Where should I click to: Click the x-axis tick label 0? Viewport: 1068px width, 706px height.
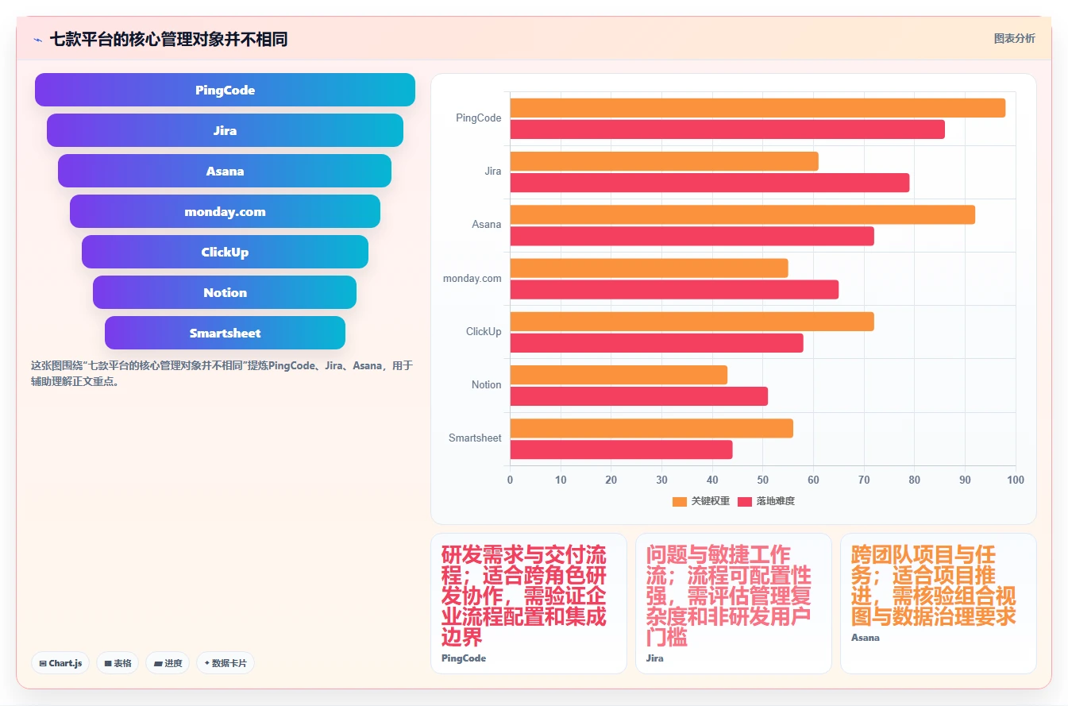510,480
